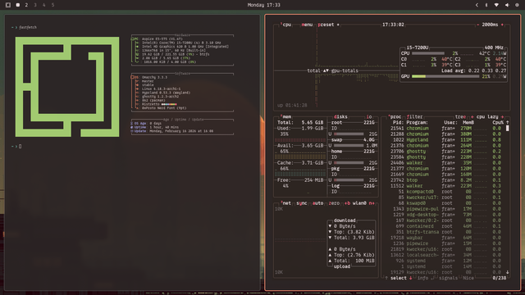Click sync in the net box
This screenshot has width=525, height=295.
[302, 203]
